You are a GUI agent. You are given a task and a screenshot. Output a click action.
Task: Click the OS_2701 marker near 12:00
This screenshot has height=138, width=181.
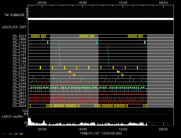click(x=122, y=74)
